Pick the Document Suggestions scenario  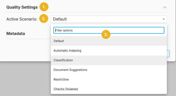click(109, 70)
